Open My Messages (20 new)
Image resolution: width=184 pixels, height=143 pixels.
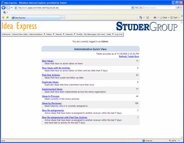pos(95,34)
